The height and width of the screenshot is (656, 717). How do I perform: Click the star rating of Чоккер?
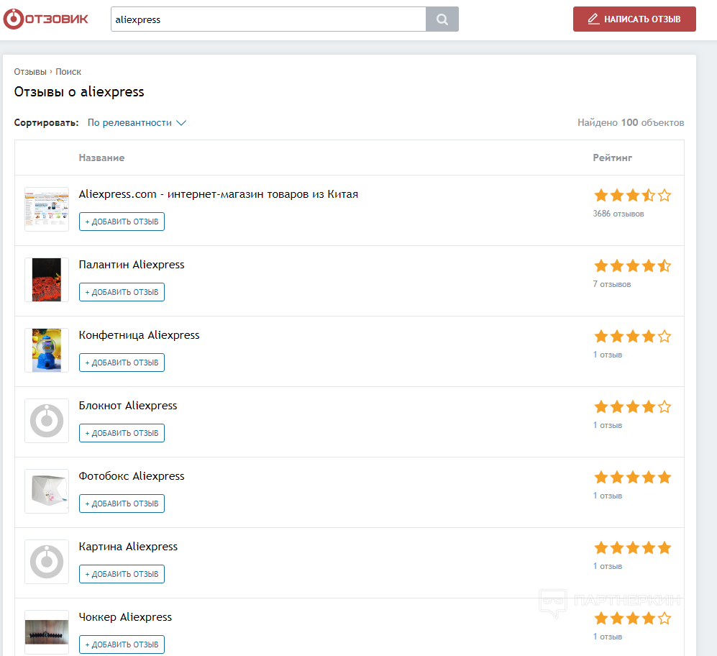[632, 618]
